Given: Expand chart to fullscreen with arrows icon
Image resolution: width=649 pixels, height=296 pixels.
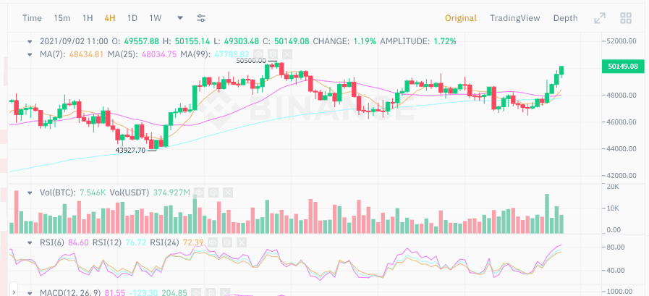Looking at the screenshot, I should (600, 18).
